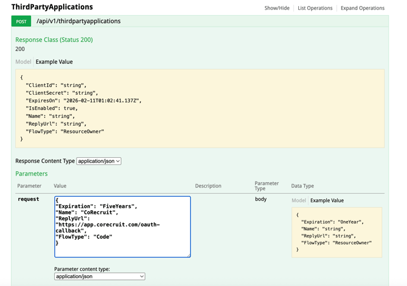Click the response example JSON block

click(x=199, y=108)
